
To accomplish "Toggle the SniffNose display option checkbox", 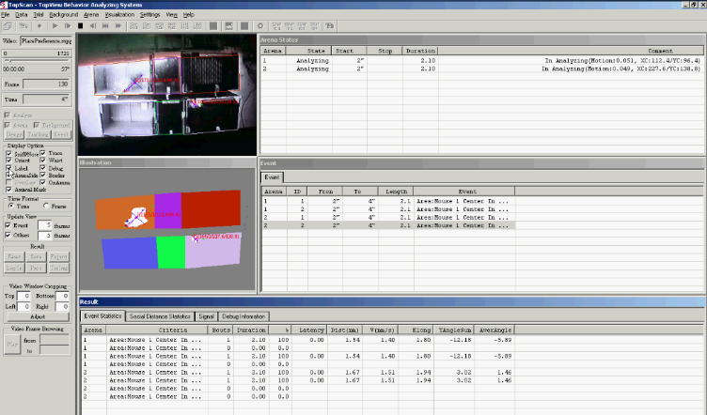I will click(x=9, y=153).
